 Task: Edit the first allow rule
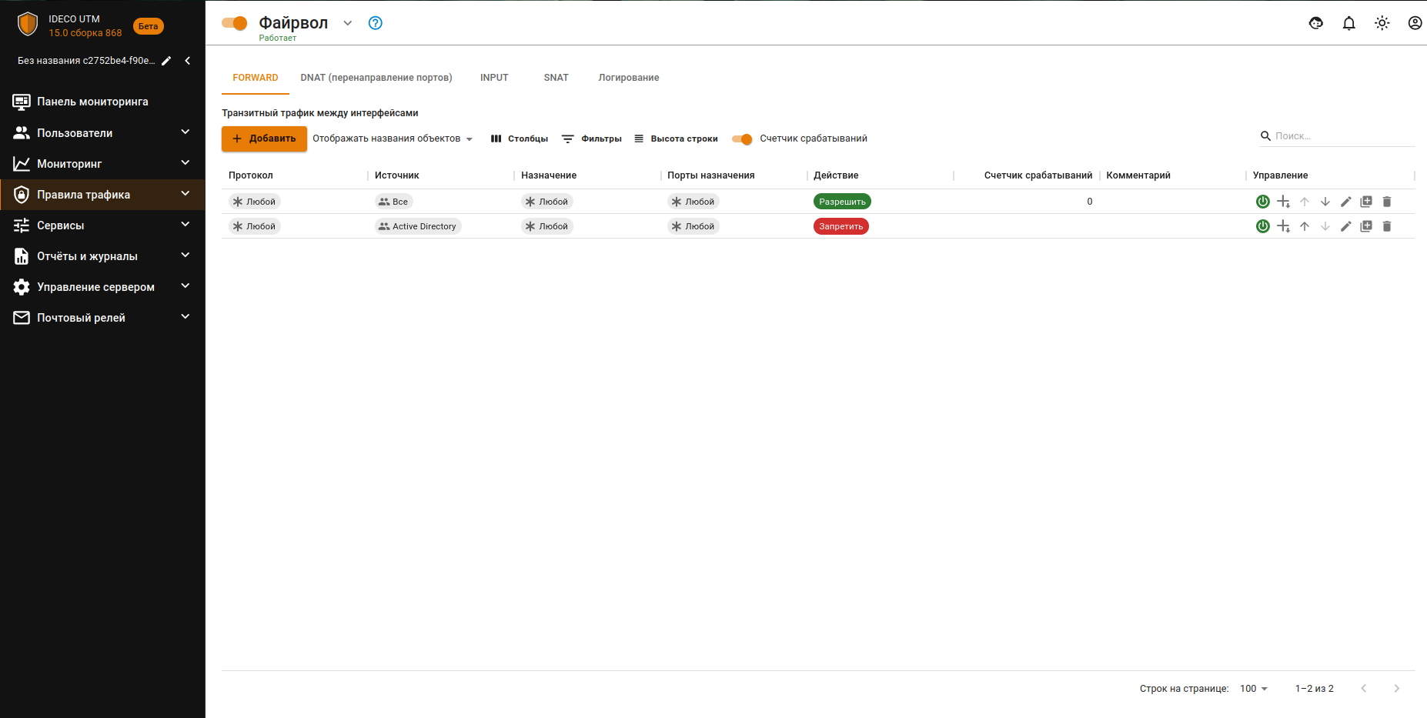coord(1345,202)
